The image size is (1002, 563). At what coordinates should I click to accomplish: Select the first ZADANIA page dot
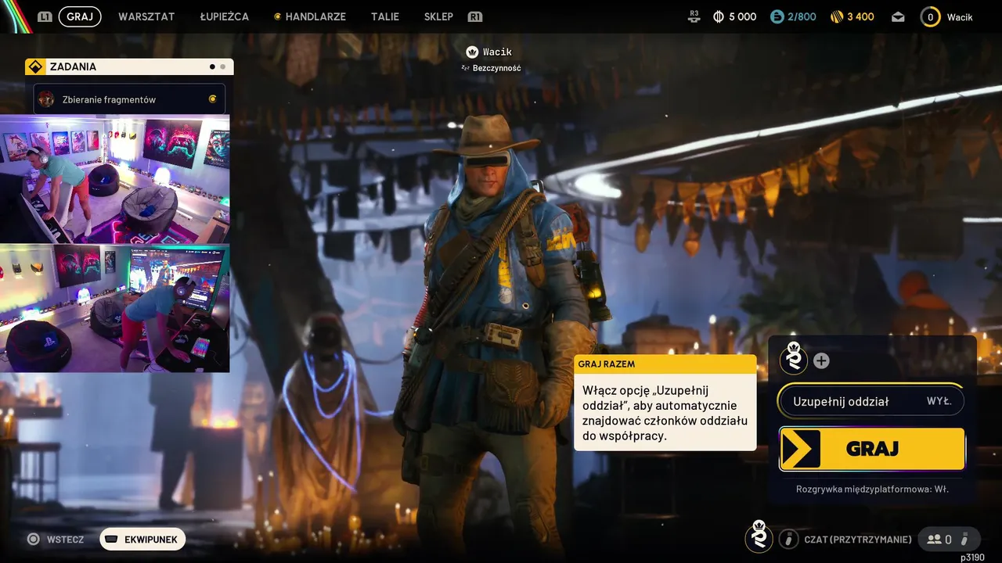pyautogui.click(x=212, y=67)
